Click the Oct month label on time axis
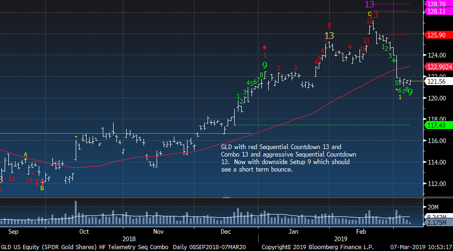 84,232
